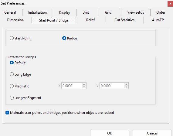Click the X offset value field

point(72,86)
